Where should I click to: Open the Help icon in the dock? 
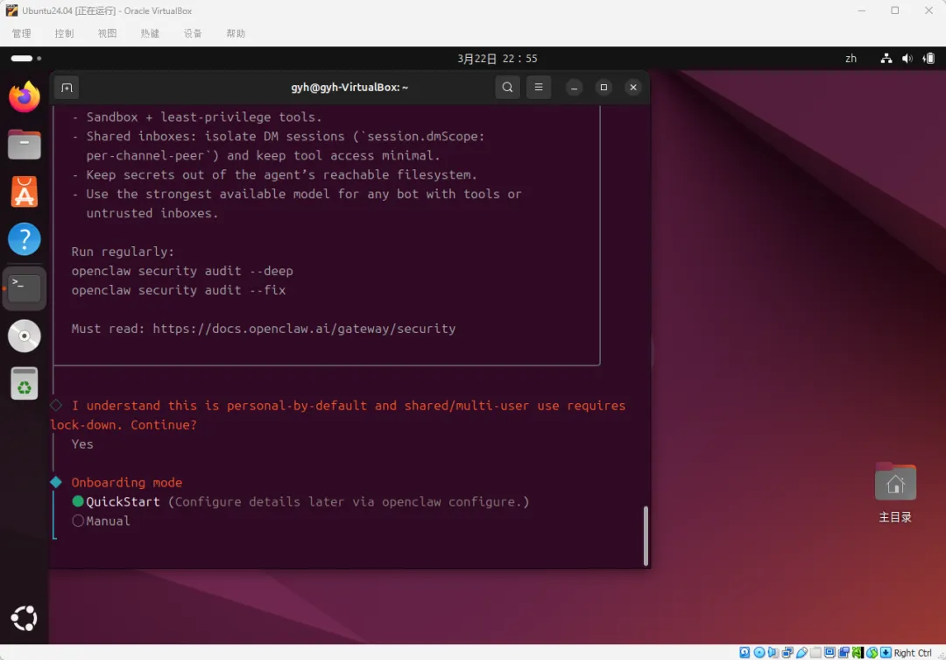[25, 240]
